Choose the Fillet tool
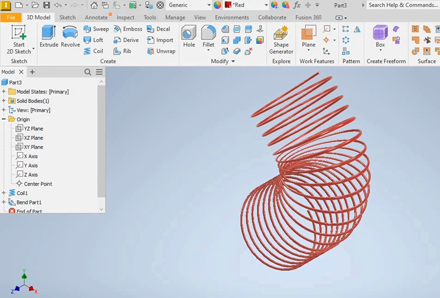 click(208, 36)
